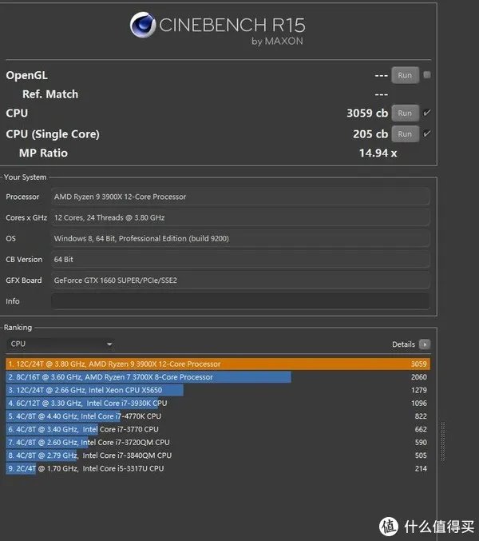
Task: Open the CPU ranking type dropdown
Action: click(61, 344)
